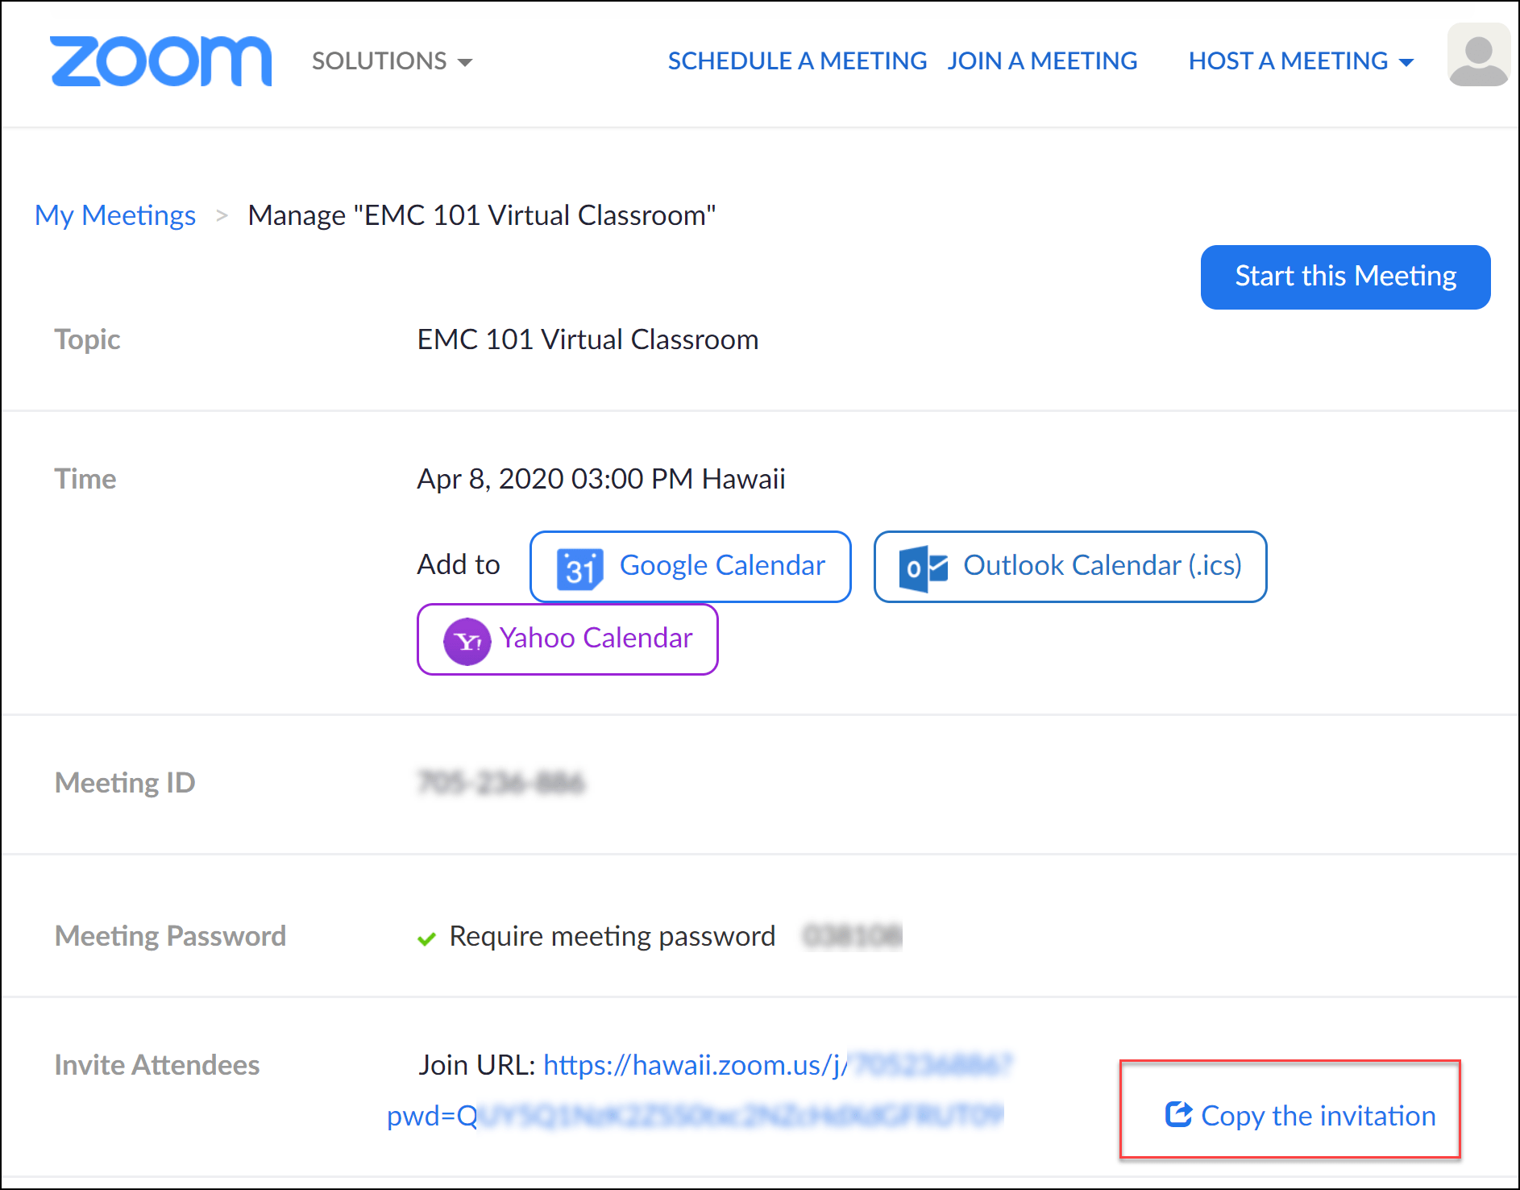Open the HOST A MEETING chevron arrow
The height and width of the screenshot is (1190, 1520).
pyautogui.click(x=1407, y=62)
